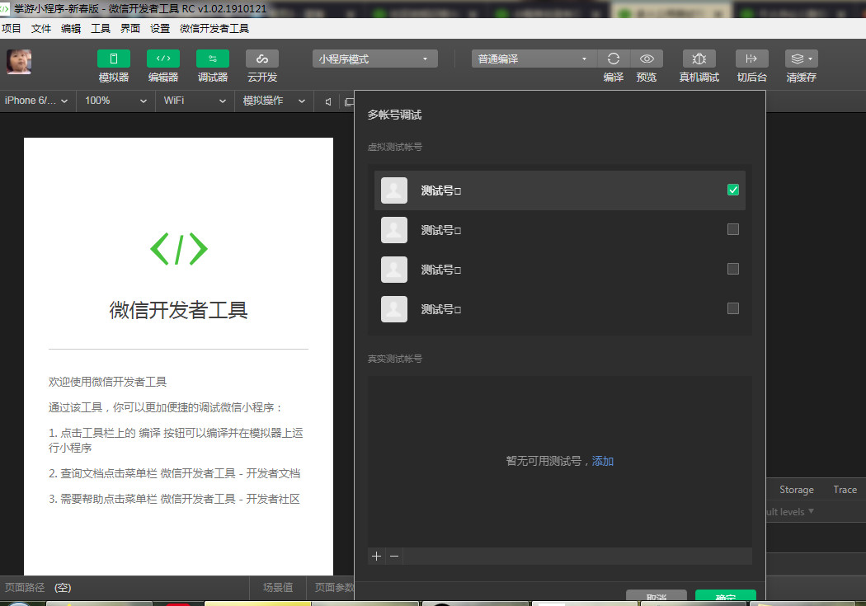Click the 清缓存 clear cache icon

[x=802, y=59]
